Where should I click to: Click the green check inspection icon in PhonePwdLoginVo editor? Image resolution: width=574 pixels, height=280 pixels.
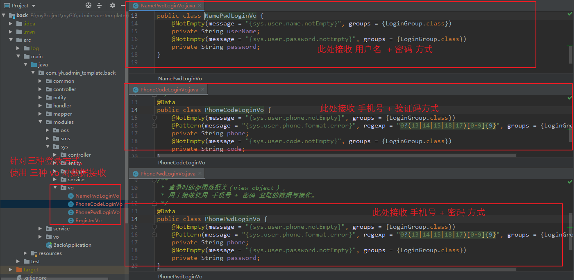click(x=570, y=182)
